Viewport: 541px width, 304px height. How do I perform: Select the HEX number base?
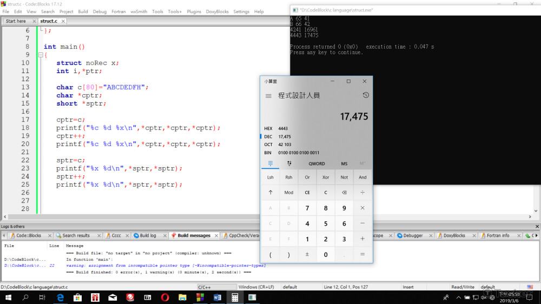(268, 129)
